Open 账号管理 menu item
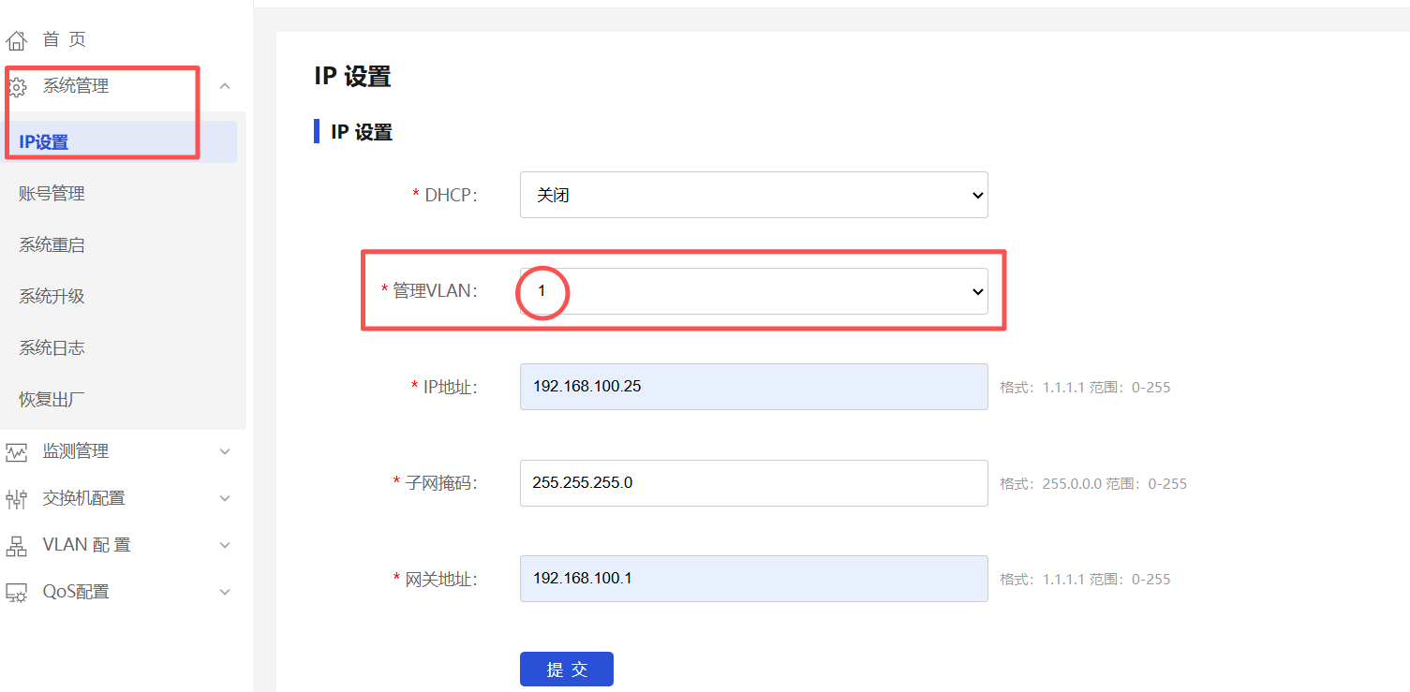The height and width of the screenshot is (692, 1410). click(x=52, y=194)
